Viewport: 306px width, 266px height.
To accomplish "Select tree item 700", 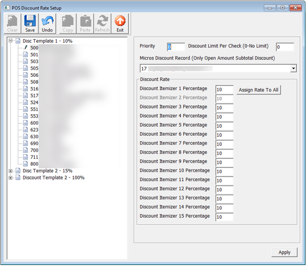I will [x=34, y=150].
